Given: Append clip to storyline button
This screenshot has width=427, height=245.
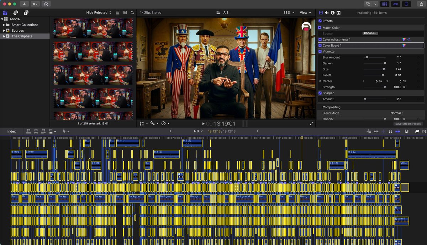Looking at the screenshot, I should pos(44,131).
